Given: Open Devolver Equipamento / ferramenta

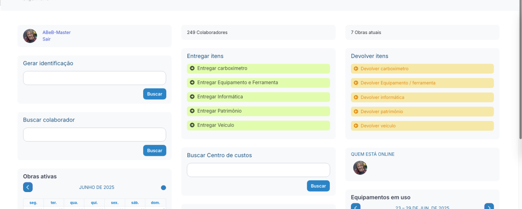Looking at the screenshot, I should 398,83.
